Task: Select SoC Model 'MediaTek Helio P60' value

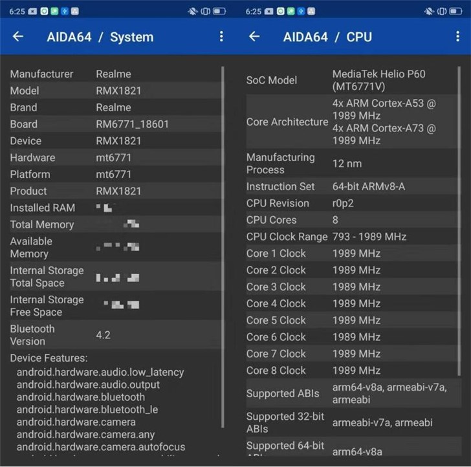Action: [378, 74]
